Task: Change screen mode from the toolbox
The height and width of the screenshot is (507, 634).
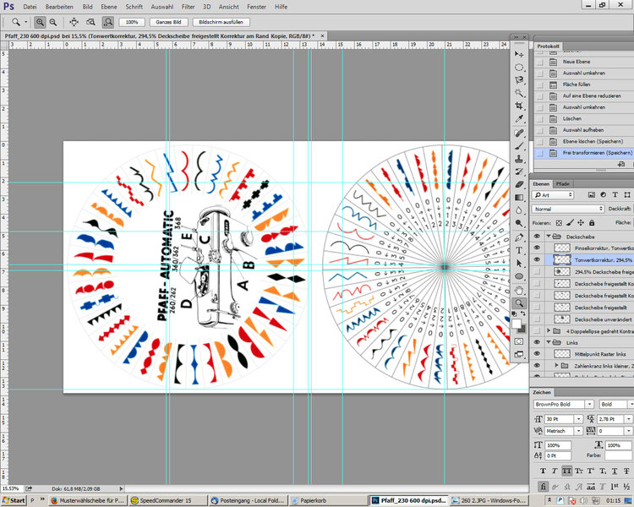Action: pos(519,355)
